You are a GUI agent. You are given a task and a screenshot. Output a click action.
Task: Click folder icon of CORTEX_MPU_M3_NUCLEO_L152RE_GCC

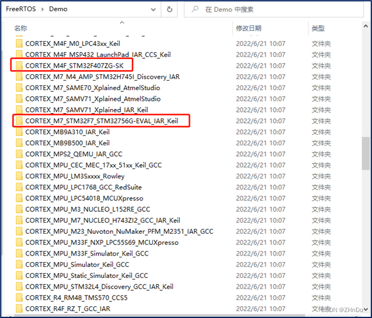(x=19, y=210)
